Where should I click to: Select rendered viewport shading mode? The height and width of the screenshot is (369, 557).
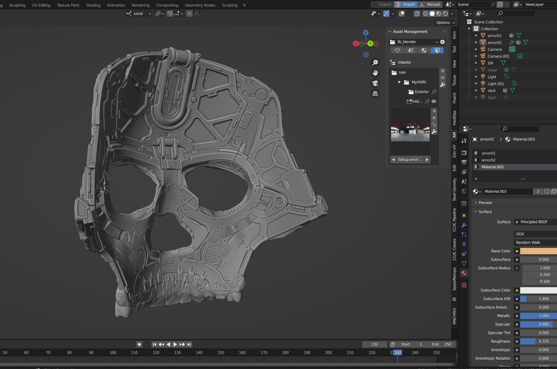[445, 14]
